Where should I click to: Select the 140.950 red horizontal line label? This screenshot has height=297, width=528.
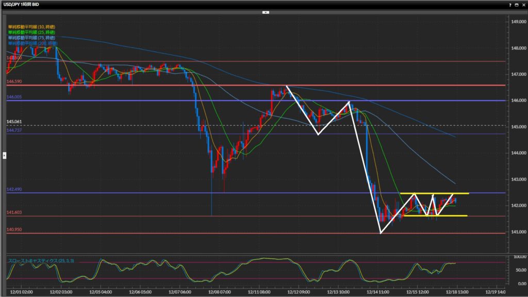(x=14, y=229)
